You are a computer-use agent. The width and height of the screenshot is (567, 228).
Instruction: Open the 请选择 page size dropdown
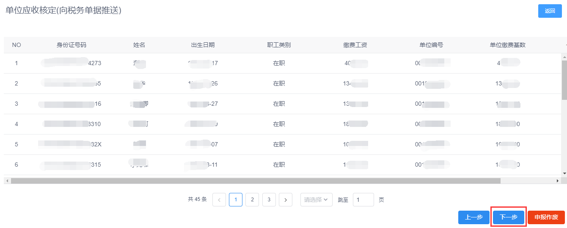pos(316,200)
